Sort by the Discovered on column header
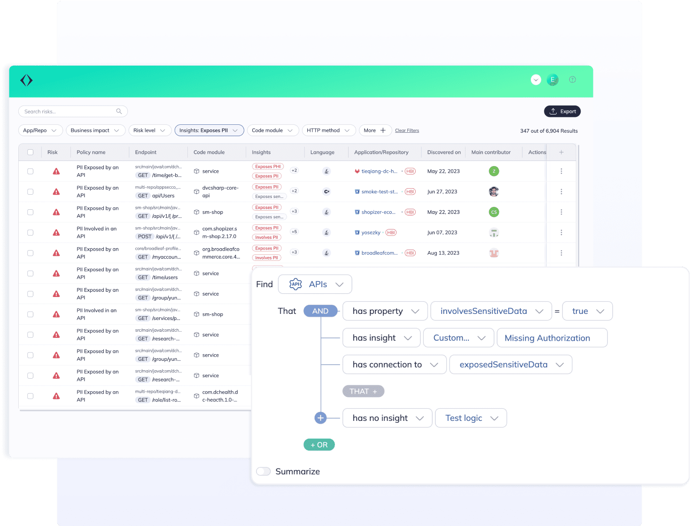Screen dimensions: 691x526 click(x=443, y=152)
